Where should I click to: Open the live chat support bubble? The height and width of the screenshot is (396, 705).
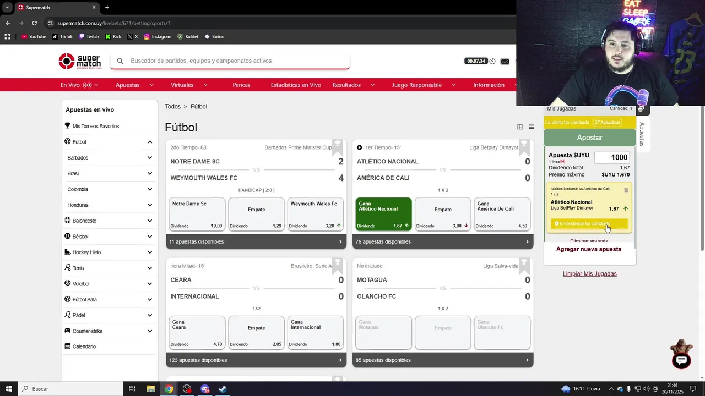tap(681, 361)
